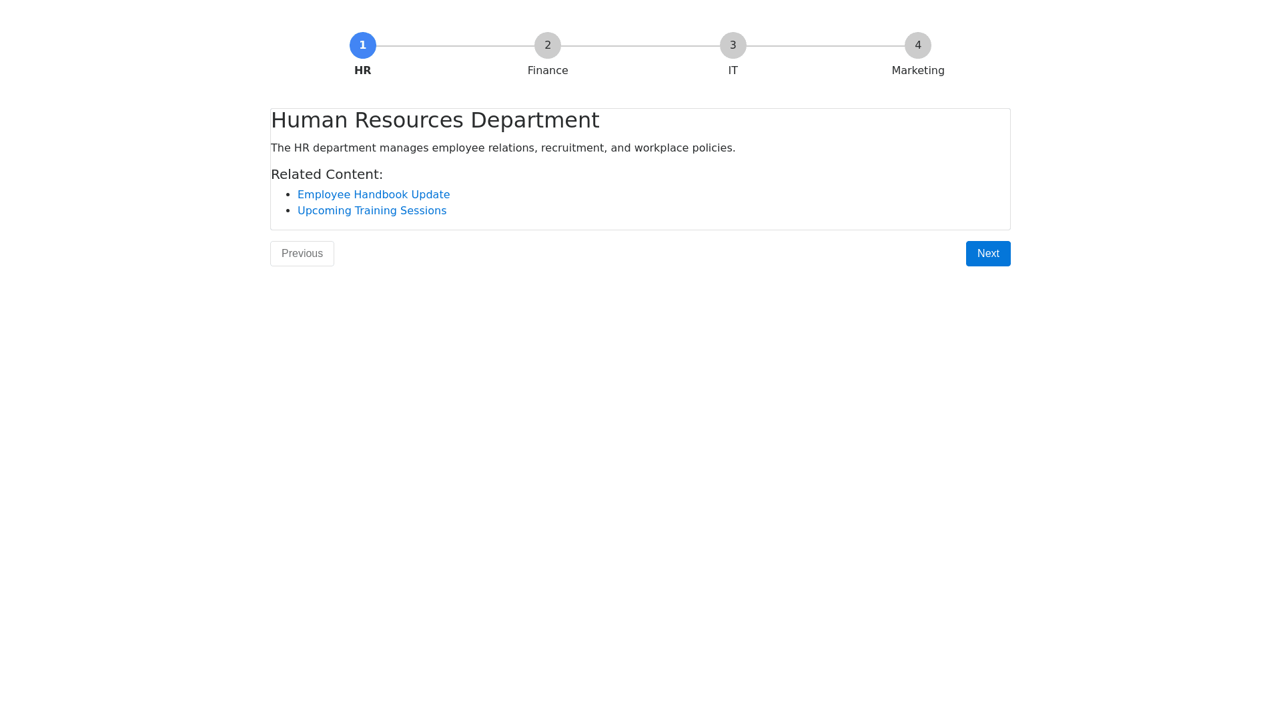
Task: Click the Related Content heading
Action: pyautogui.click(x=326, y=174)
